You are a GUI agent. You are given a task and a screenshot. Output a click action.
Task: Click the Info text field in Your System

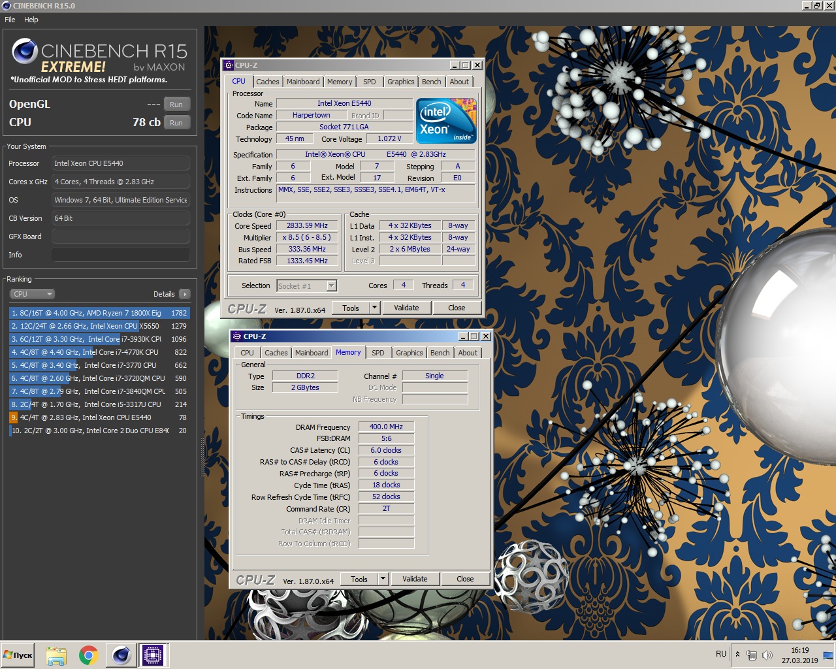click(x=121, y=255)
